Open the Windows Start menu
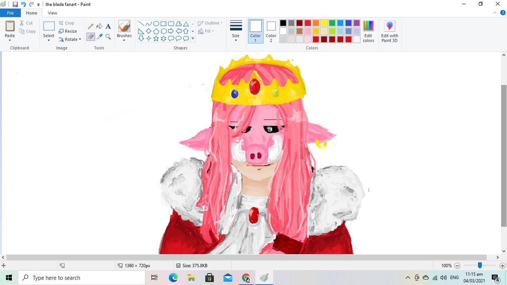 click(x=9, y=278)
